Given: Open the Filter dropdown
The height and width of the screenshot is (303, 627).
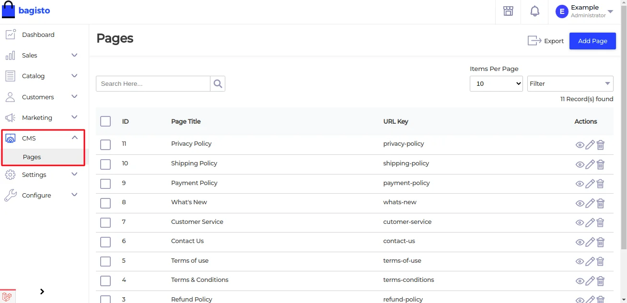Looking at the screenshot, I should click(x=570, y=83).
